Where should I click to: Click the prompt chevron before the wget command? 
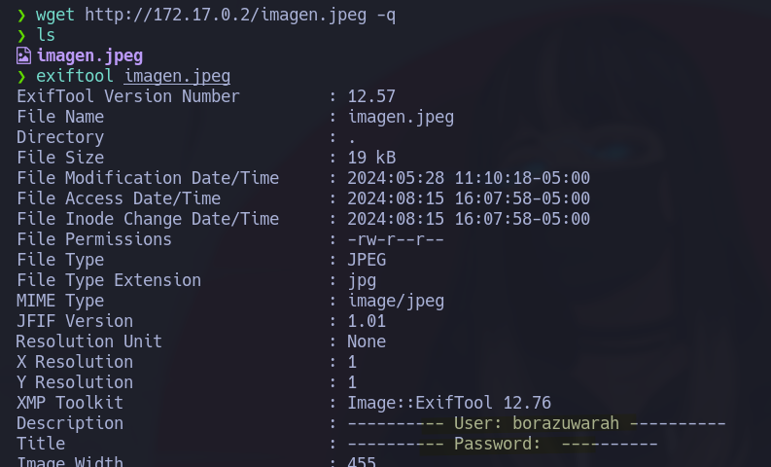coord(21,15)
